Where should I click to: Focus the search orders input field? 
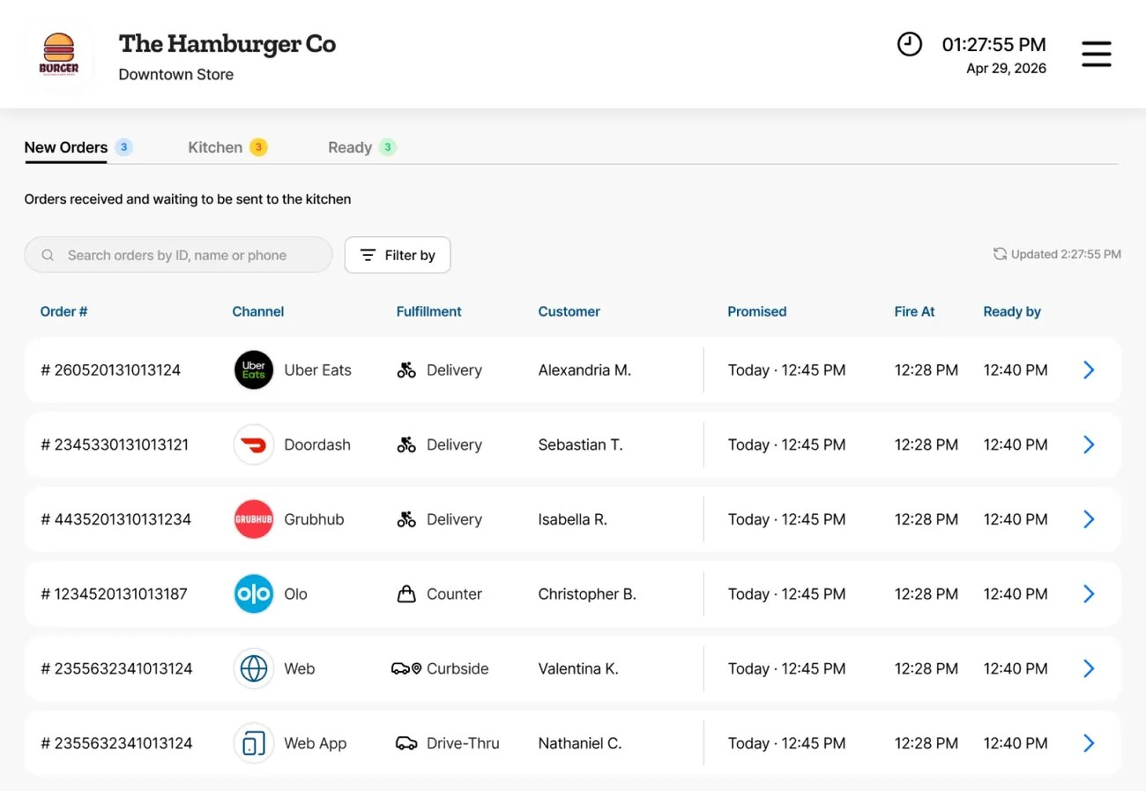(x=178, y=255)
